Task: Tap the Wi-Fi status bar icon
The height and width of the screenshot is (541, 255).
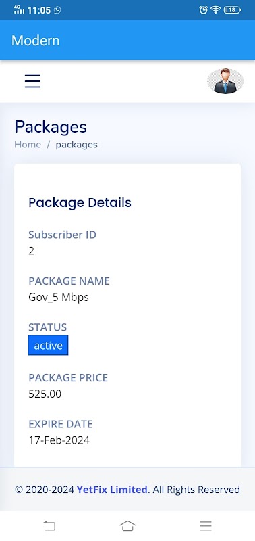Action: [x=216, y=10]
